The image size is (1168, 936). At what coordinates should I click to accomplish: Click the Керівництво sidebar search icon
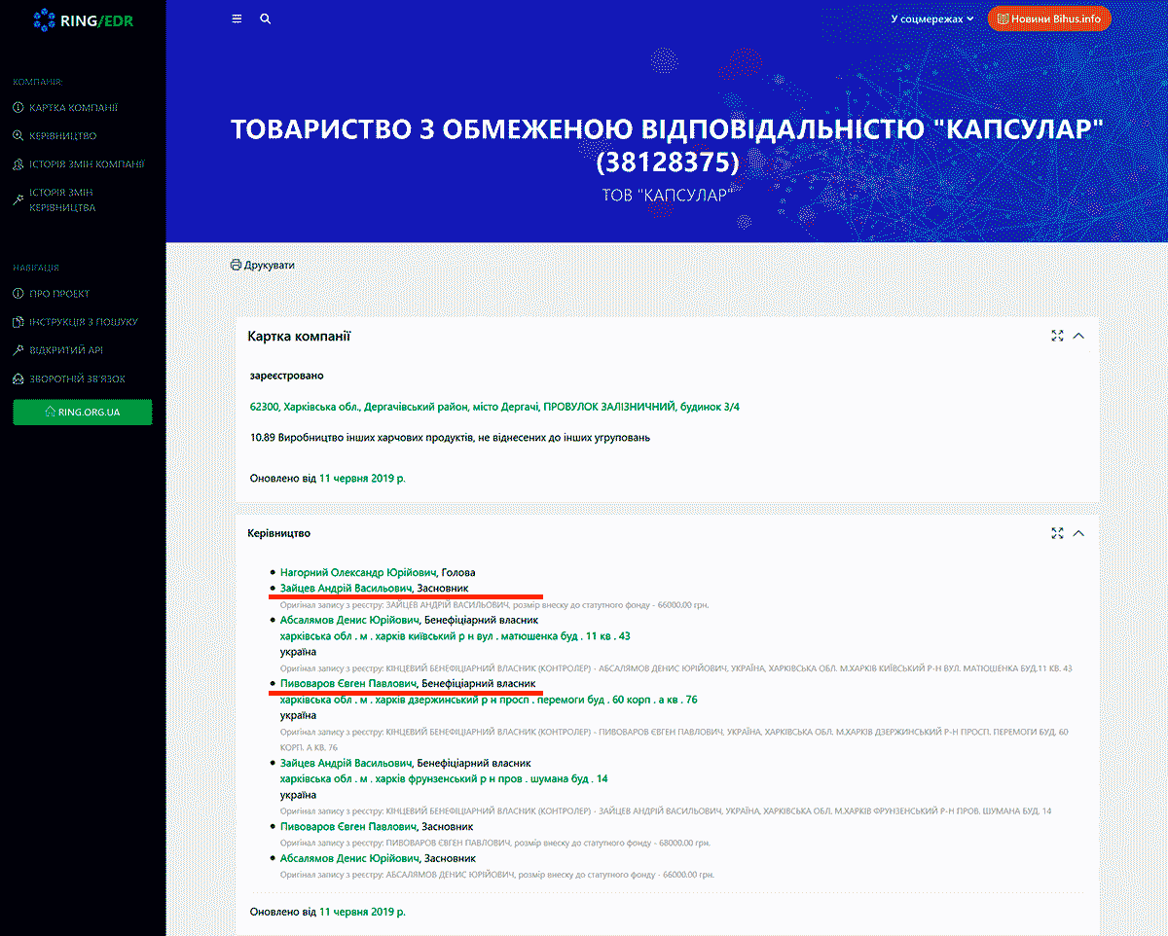click(x=18, y=136)
